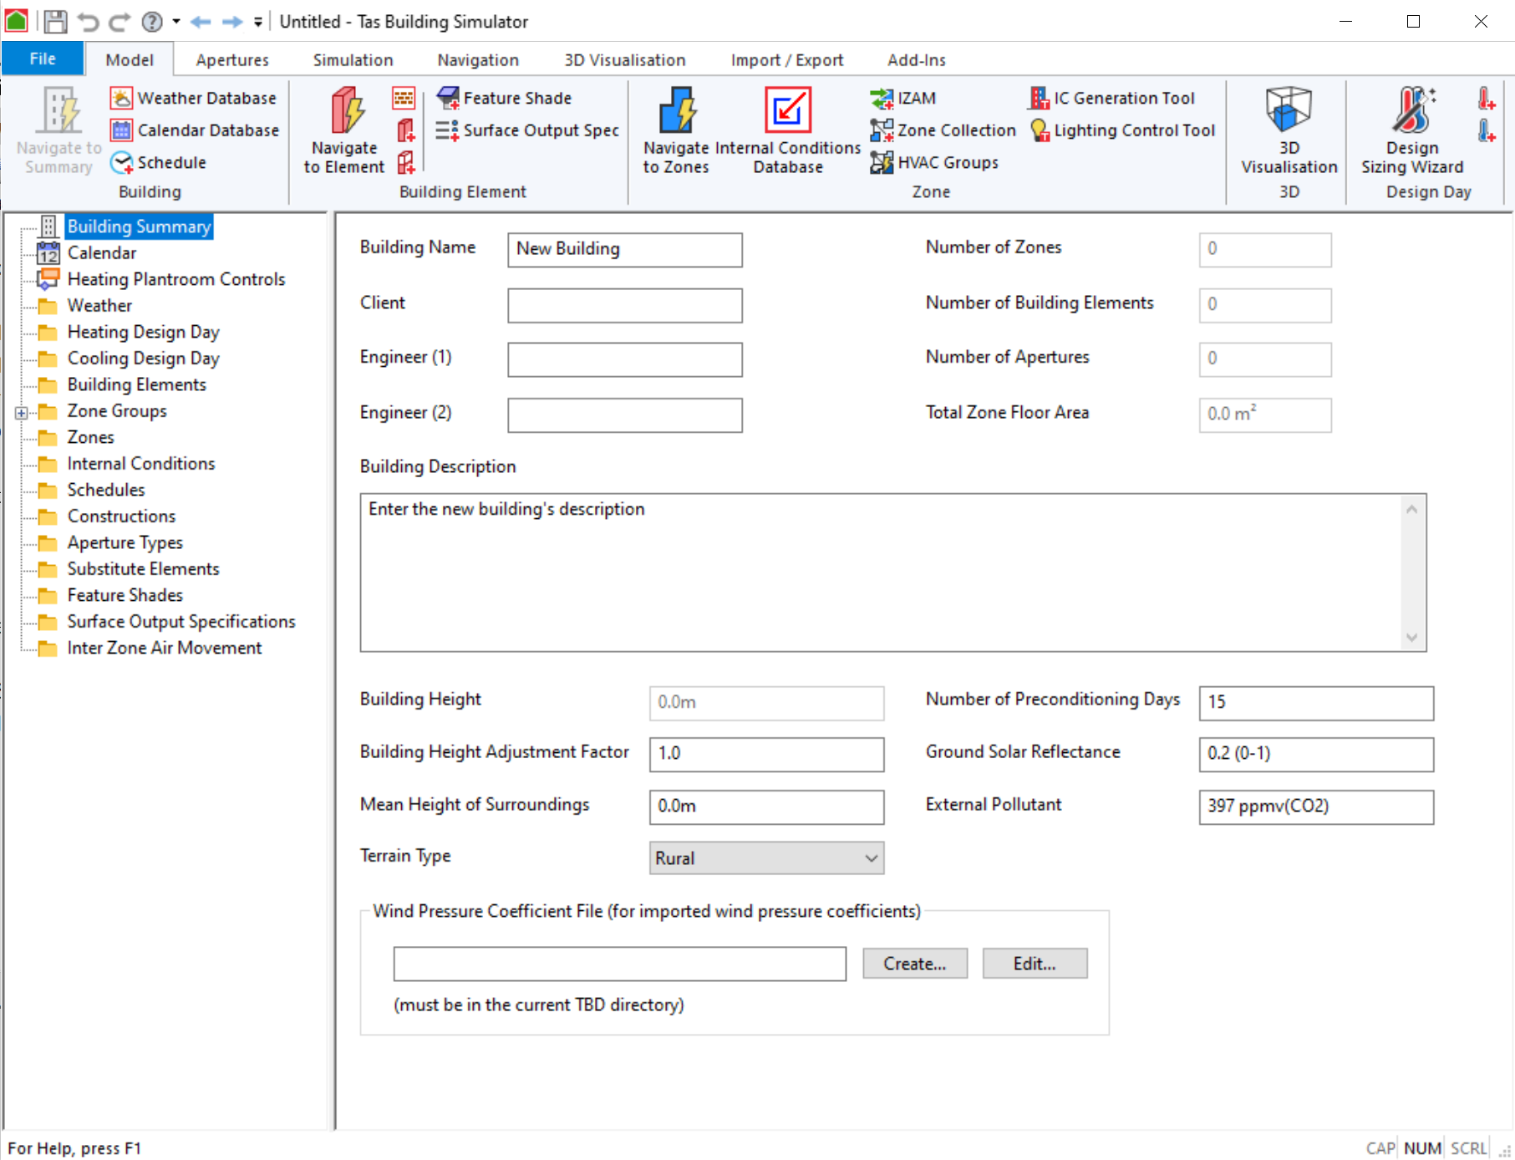This screenshot has height=1160, width=1515.
Task: Open the Import / Export tab
Action: (787, 60)
